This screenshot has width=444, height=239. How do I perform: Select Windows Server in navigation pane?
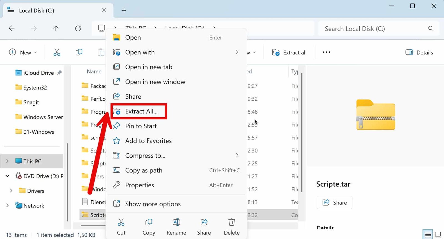click(39, 117)
